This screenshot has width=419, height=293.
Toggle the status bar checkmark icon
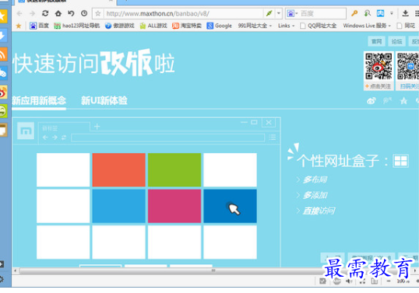[322, 281]
